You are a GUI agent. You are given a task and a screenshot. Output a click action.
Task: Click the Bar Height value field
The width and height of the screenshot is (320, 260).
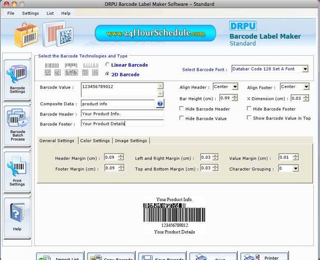[226, 98]
